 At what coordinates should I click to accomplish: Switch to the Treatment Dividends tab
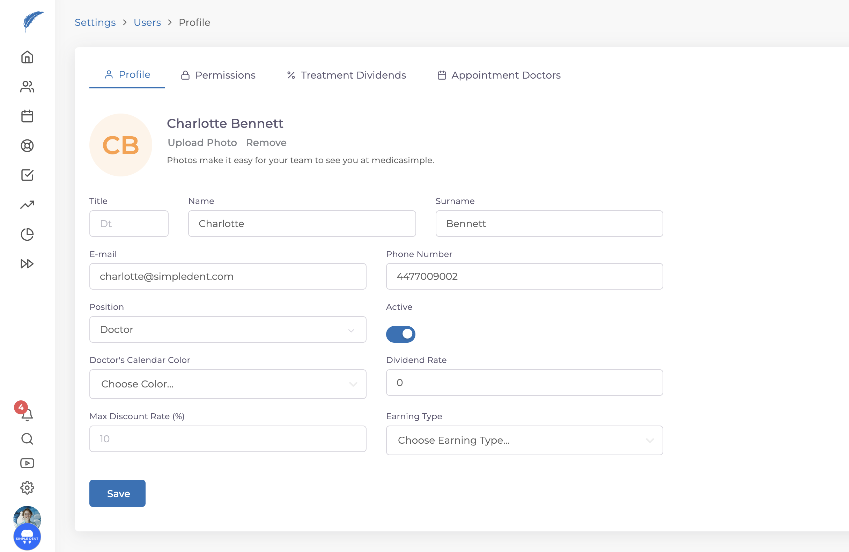(346, 75)
